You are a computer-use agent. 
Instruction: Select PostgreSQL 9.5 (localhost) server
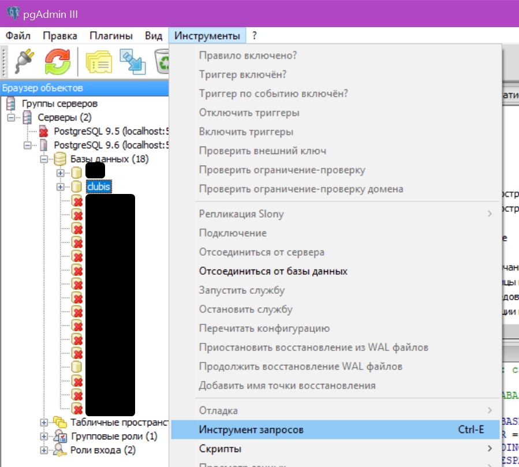click(x=111, y=132)
